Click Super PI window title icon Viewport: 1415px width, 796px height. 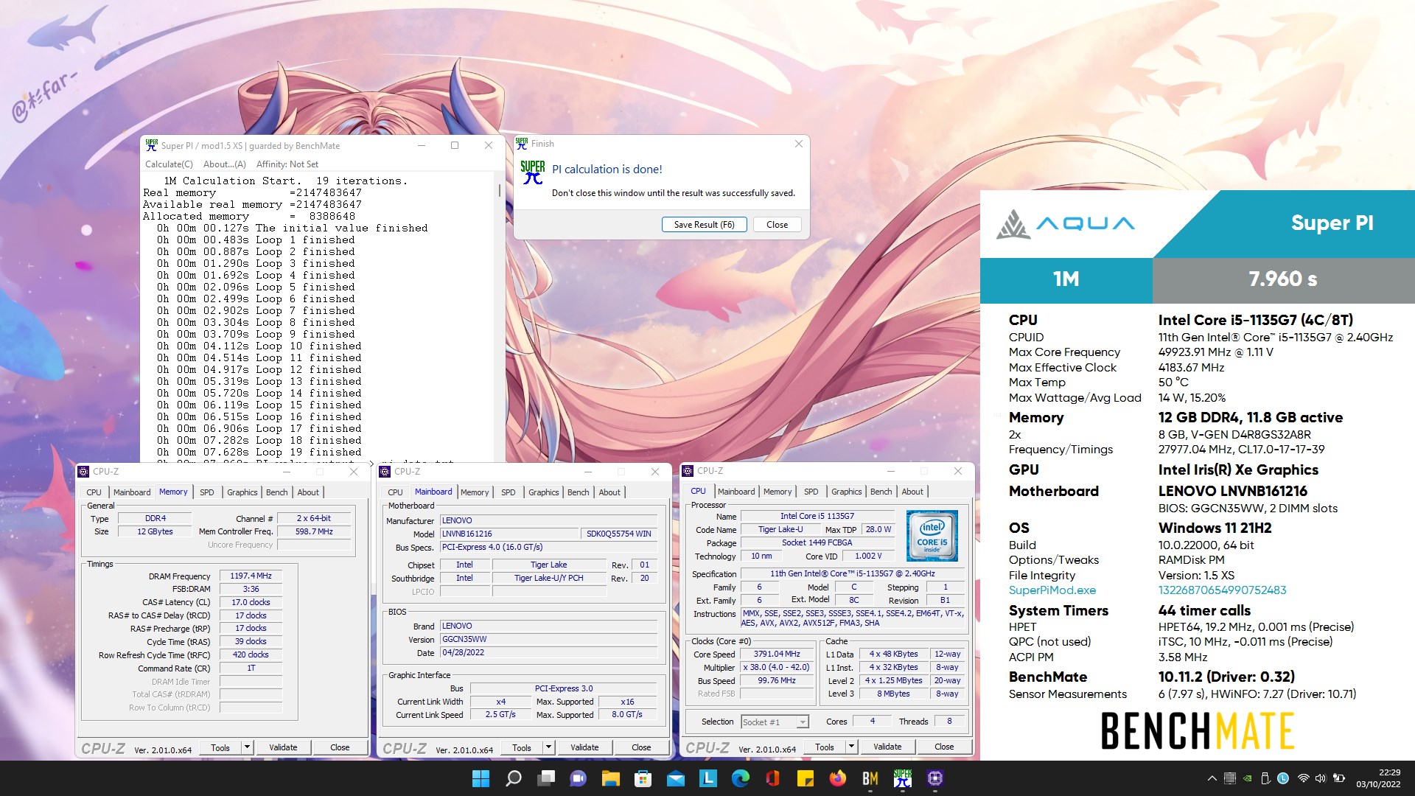(x=151, y=145)
